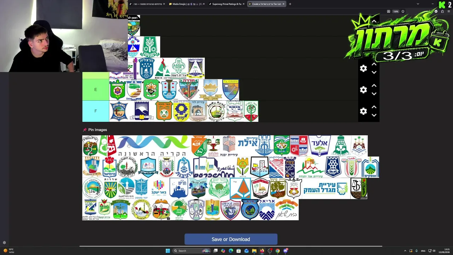Open the browser application menu
The width and height of the screenshot is (453, 255).
pyautogui.click(x=449, y=11)
